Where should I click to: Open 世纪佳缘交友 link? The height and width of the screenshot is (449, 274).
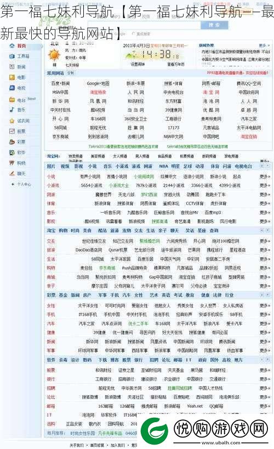(x=94, y=241)
